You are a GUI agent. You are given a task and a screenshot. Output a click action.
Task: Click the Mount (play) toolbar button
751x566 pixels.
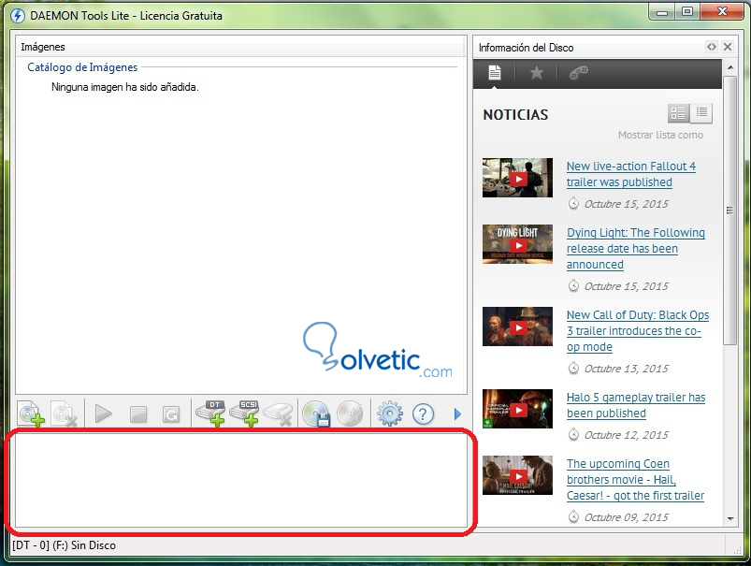pos(104,414)
